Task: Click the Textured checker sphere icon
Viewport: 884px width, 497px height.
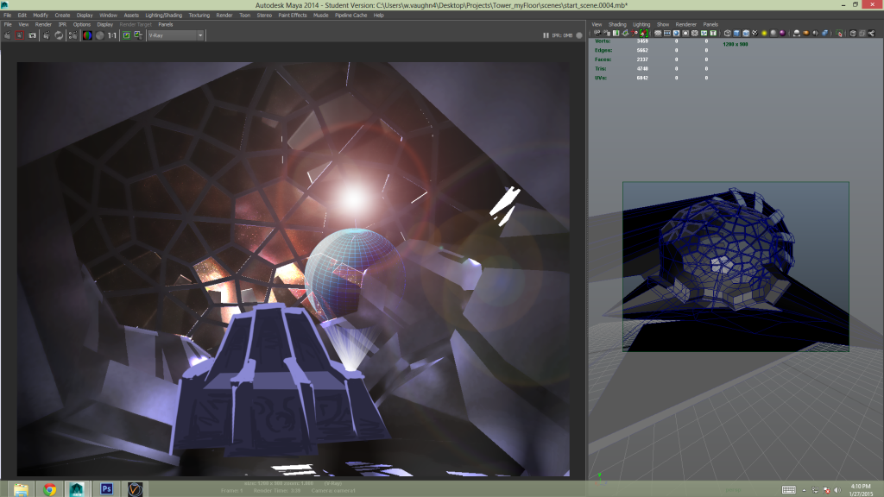Action: tap(755, 34)
